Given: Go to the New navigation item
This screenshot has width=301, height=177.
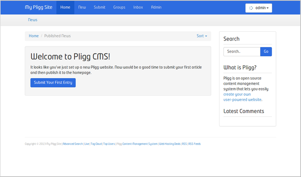Looking at the screenshot, I should (x=82, y=7).
